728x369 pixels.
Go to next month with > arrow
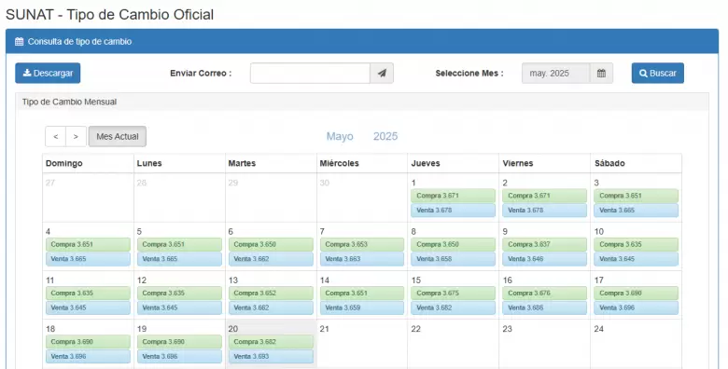[x=77, y=136]
